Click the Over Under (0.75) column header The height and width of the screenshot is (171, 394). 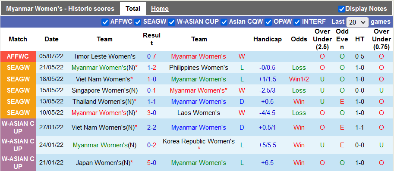point(381,39)
